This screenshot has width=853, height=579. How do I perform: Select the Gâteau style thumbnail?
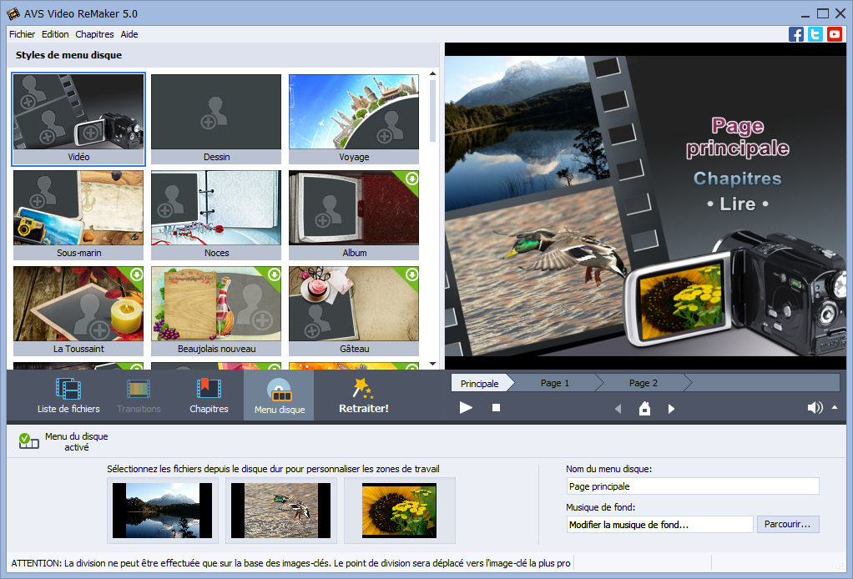point(354,311)
